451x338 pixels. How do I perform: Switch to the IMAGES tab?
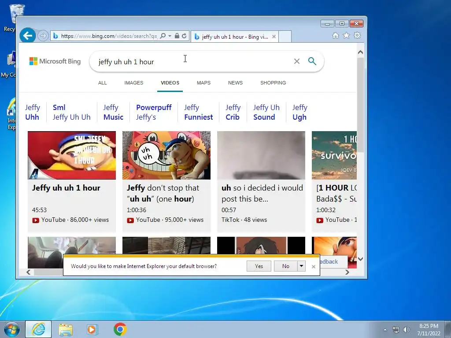(134, 83)
